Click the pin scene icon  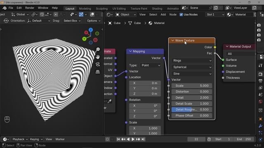pos(210,8)
